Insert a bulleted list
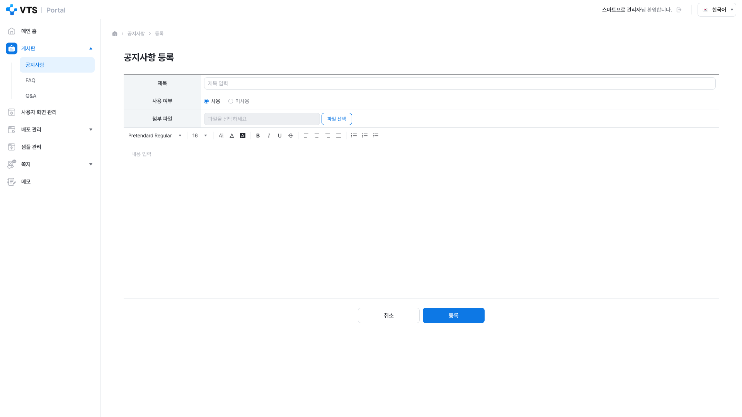This screenshot has height=417, width=742. [x=354, y=136]
